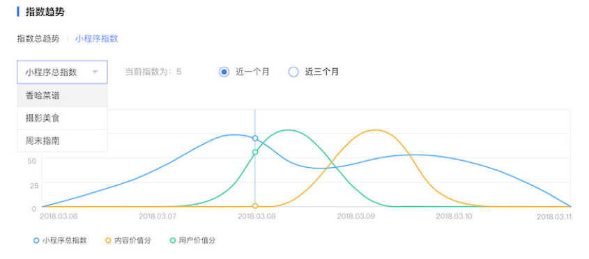
Task: Click the 小程序总指数 legend label
Action: coord(65,241)
